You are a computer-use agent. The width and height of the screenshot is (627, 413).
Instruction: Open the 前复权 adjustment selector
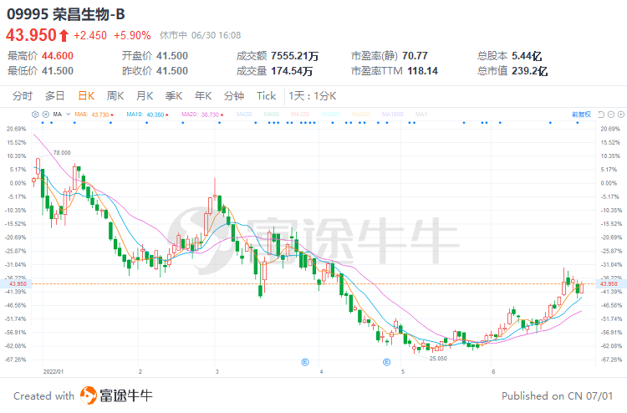(x=581, y=115)
